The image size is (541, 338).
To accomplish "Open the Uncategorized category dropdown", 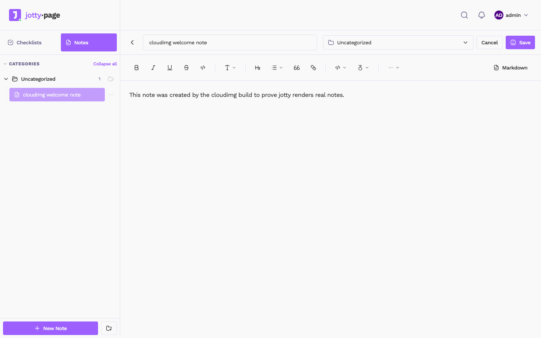I will 398,42.
